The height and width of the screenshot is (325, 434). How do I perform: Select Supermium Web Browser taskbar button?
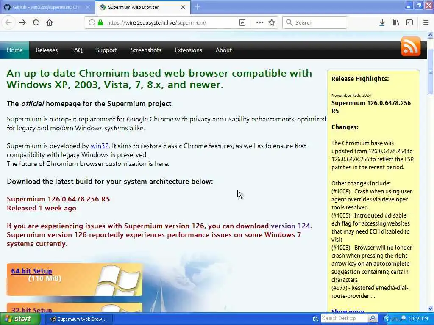(78, 319)
